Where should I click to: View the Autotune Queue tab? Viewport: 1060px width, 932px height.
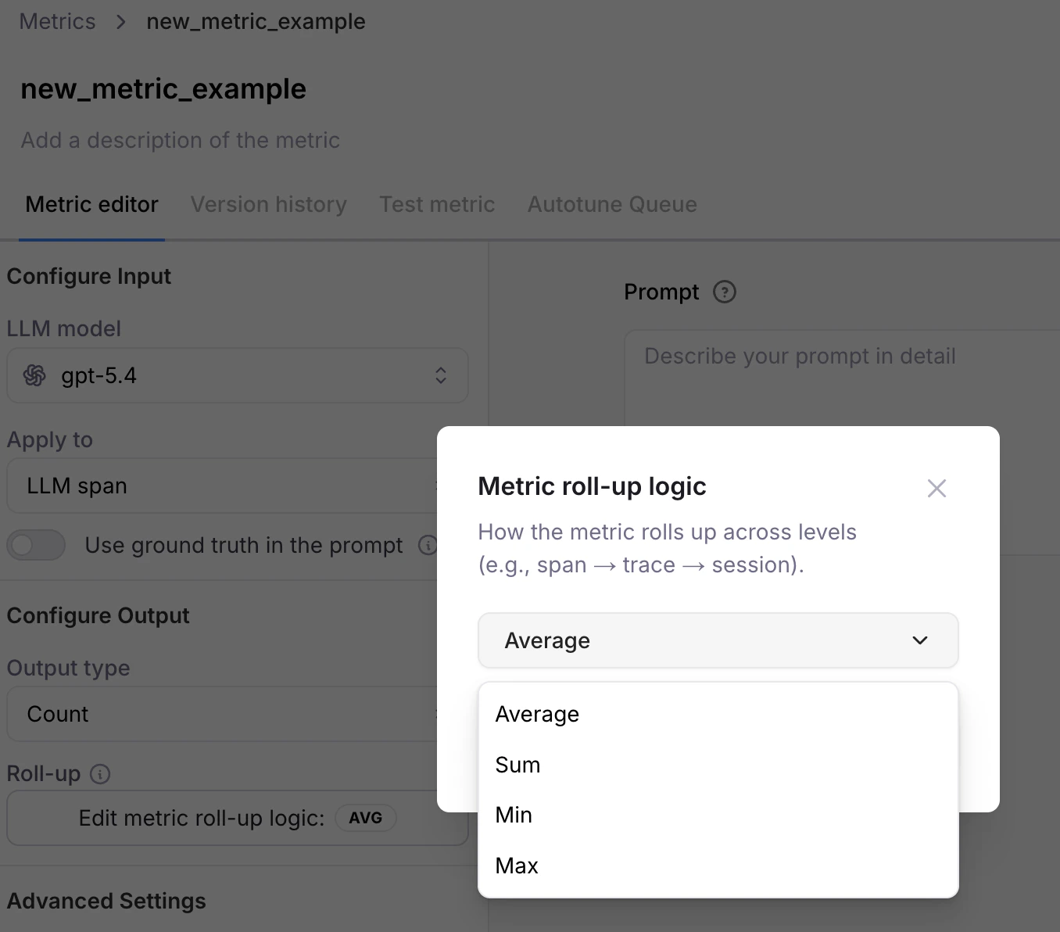coord(612,204)
